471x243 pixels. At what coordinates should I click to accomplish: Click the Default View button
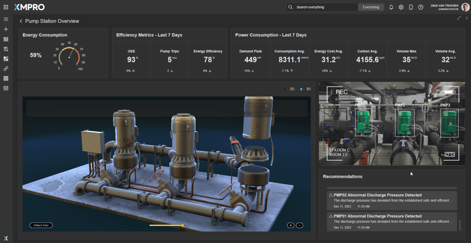41,225
